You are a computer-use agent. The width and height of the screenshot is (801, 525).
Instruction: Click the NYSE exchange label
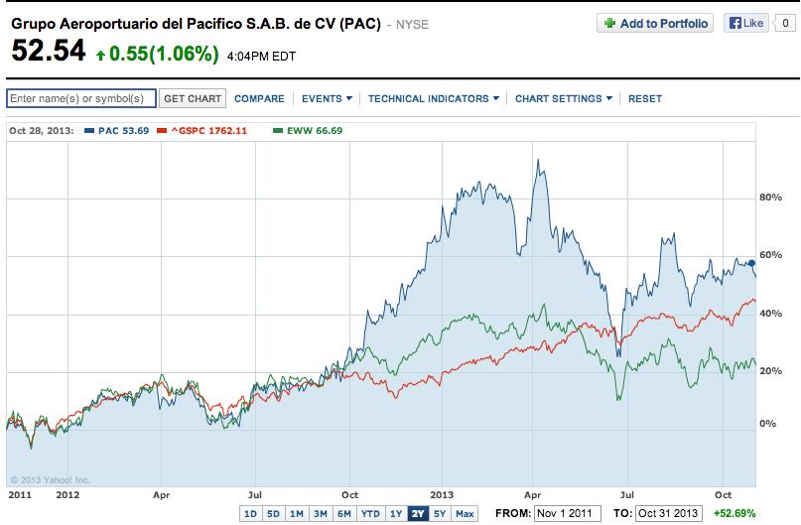(412, 25)
